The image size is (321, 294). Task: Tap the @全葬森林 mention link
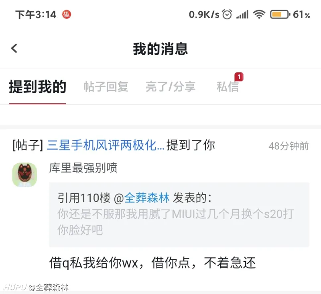[x=142, y=198]
